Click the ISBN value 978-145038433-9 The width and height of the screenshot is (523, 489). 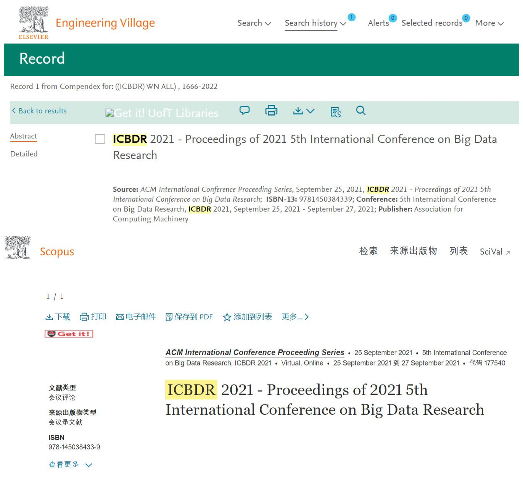[x=74, y=447]
